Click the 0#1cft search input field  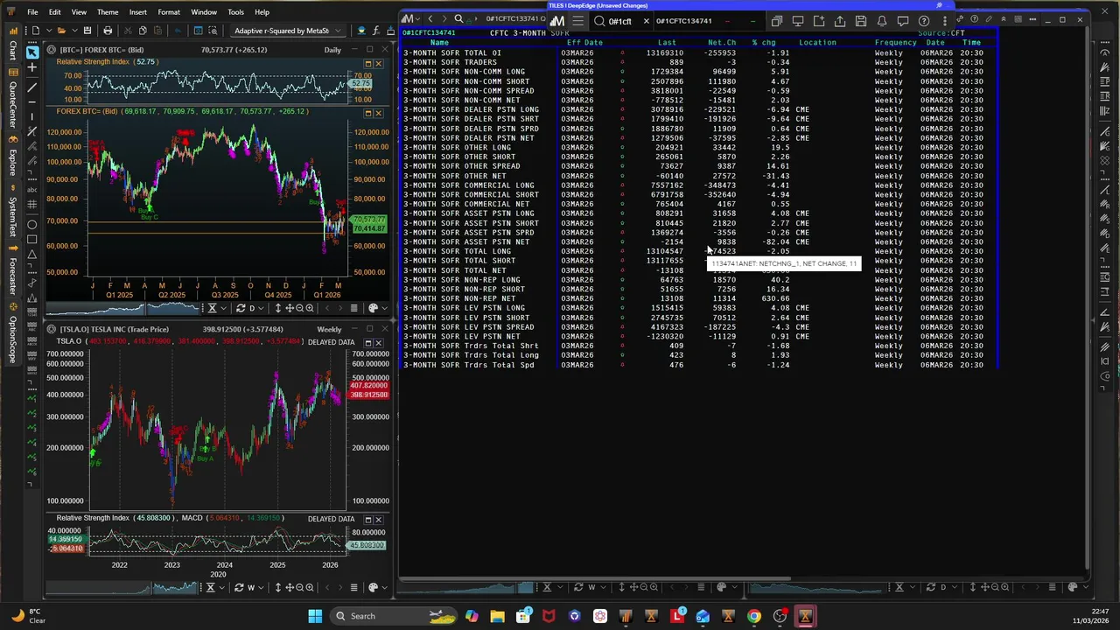pyautogui.click(x=620, y=20)
